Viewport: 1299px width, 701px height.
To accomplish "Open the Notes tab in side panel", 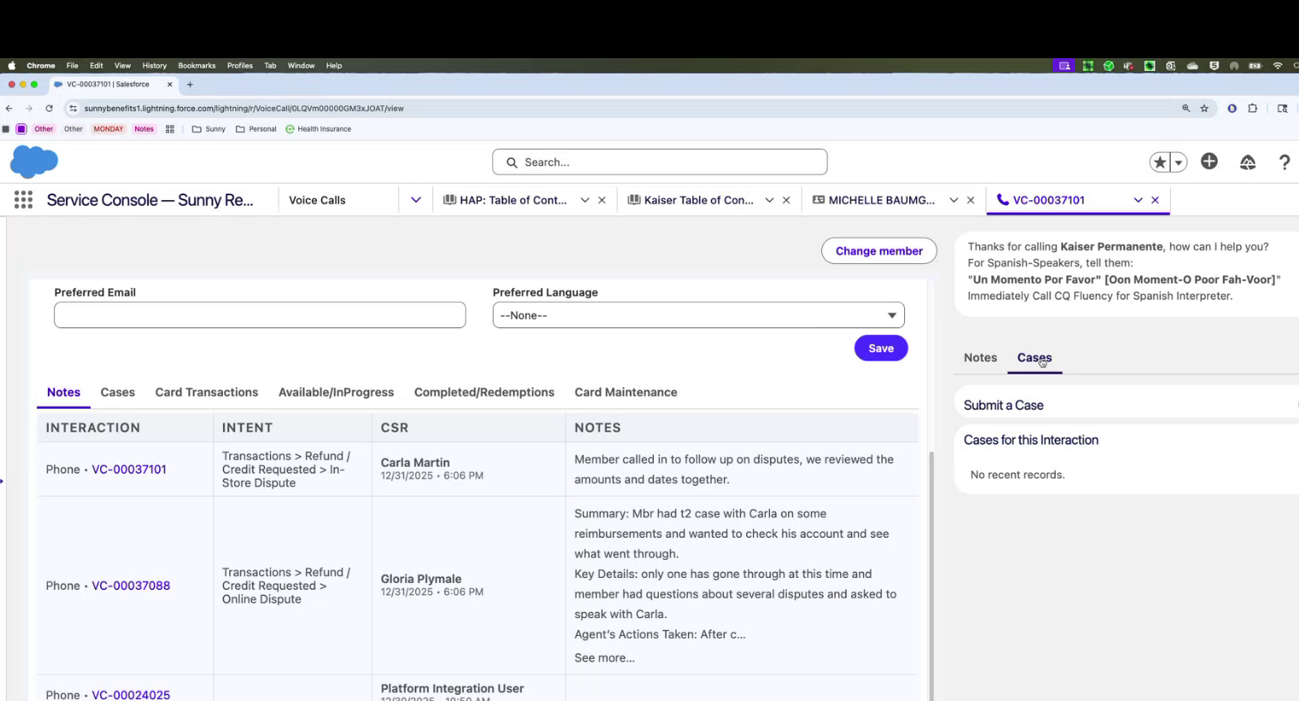I will click(980, 358).
